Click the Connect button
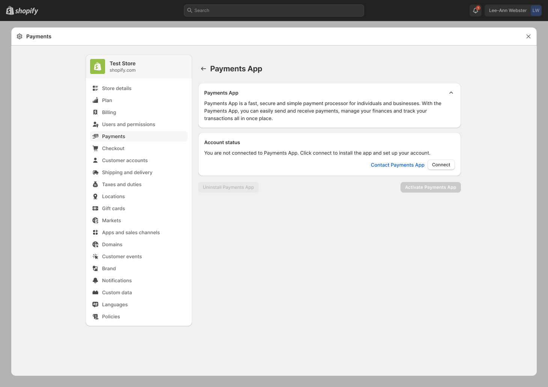548x387 pixels. click(441, 165)
